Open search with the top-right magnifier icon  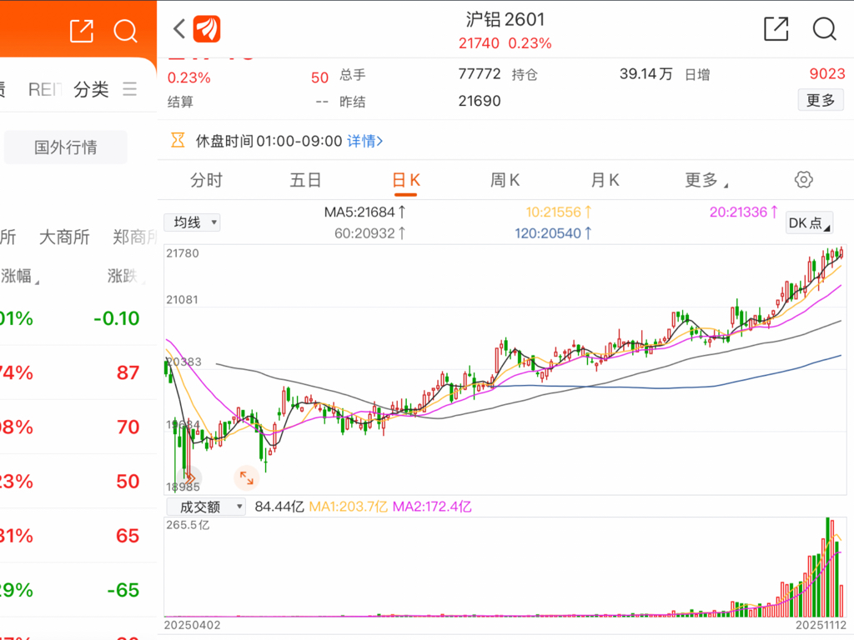(825, 29)
